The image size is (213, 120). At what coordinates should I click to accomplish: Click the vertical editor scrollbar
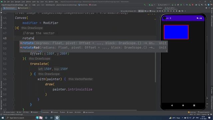click(155, 67)
